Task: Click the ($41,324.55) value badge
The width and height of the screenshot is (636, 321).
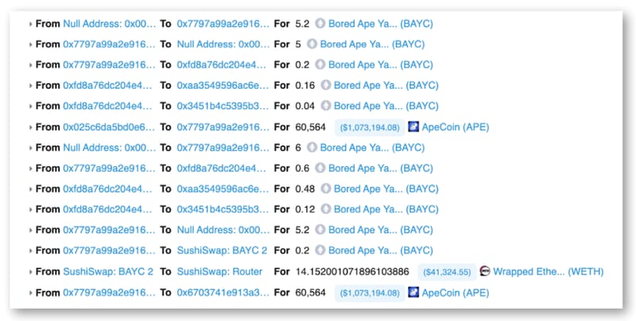Action: click(447, 272)
